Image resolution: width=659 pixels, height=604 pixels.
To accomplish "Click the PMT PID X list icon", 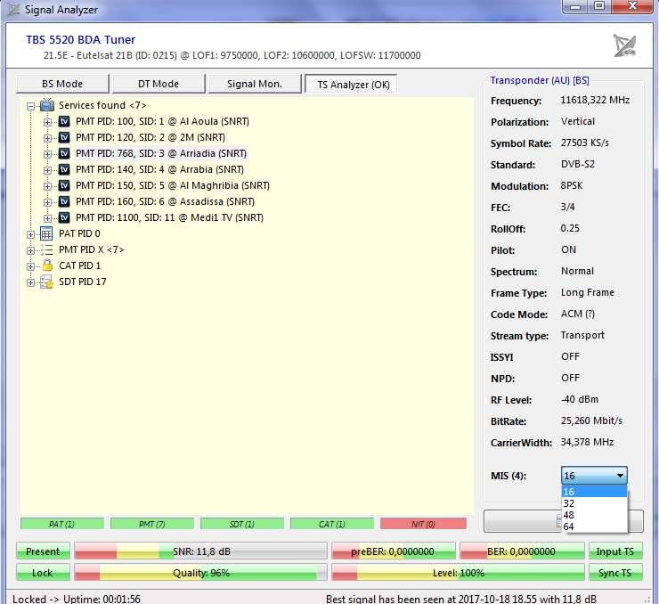I will (46, 249).
